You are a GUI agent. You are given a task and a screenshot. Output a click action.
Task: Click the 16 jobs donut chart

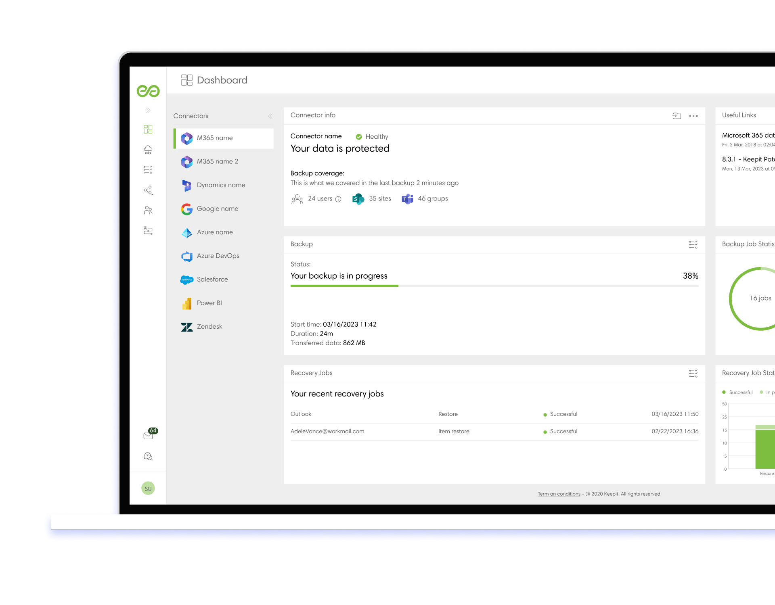(x=752, y=299)
